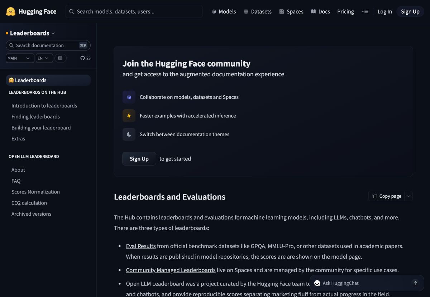Image resolution: width=430 pixels, height=297 pixels.
Task: Open the Extras page
Action: pyautogui.click(x=18, y=139)
